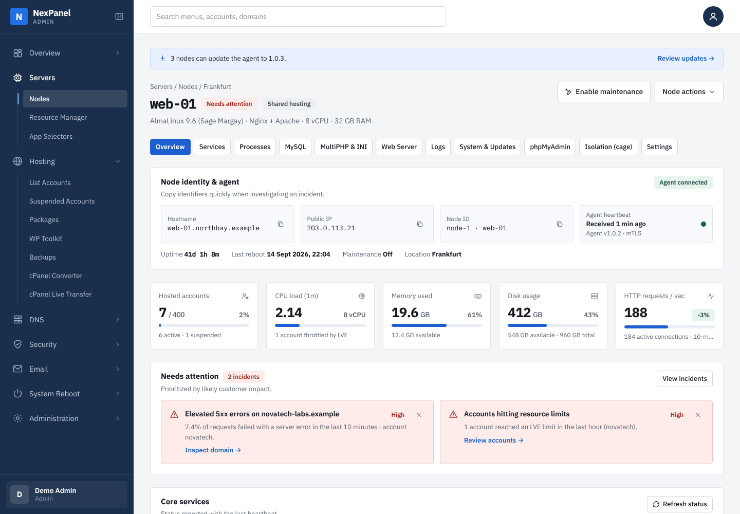Dismiss the Accounts hitting resource limits alert
The width and height of the screenshot is (740, 514).
point(698,415)
